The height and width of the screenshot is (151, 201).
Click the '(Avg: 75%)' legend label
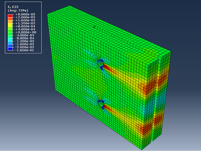pyautogui.click(x=18, y=10)
